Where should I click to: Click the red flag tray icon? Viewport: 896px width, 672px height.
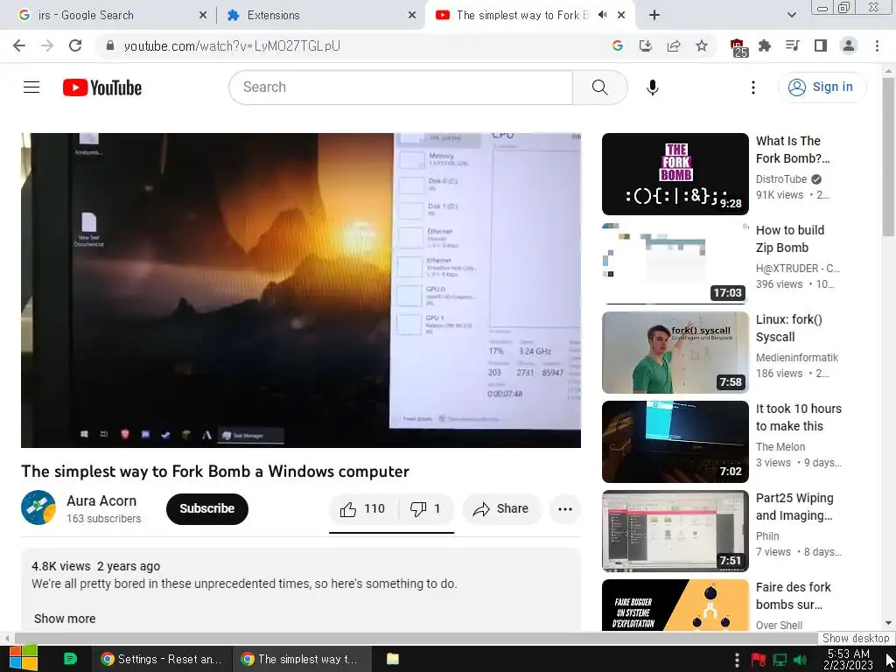759,660
